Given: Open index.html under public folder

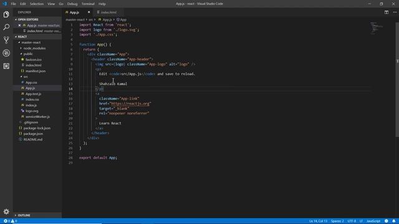Looking at the screenshot, I should pos(33,65).
